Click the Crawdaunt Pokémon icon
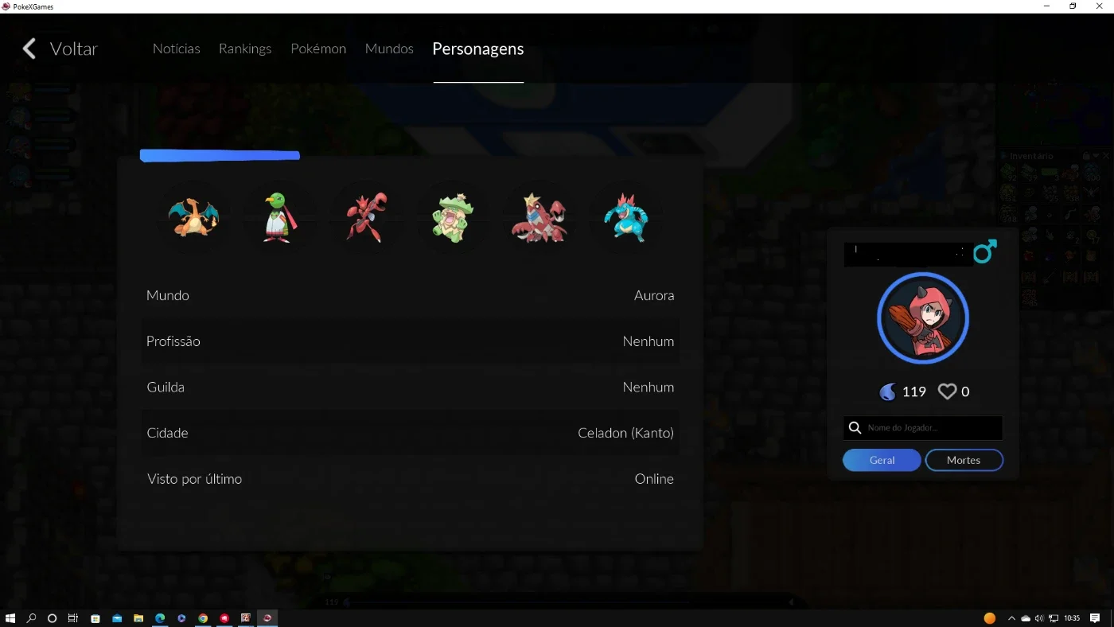 click(539, 217)
